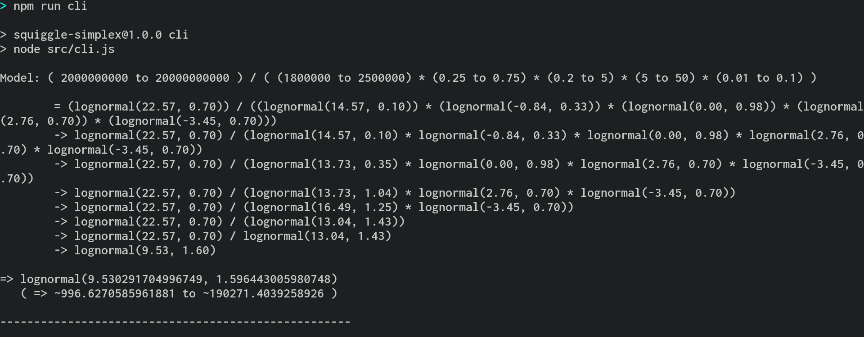The height and width of the screenshot is (337, 864).
Task: Click the cyan prompt arrow before npm
Action: [x=3, y=6]
